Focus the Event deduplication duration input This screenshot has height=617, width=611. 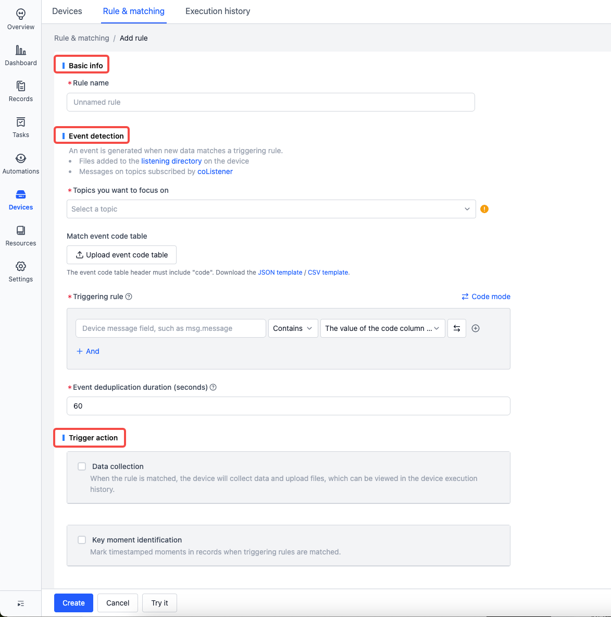289,406
